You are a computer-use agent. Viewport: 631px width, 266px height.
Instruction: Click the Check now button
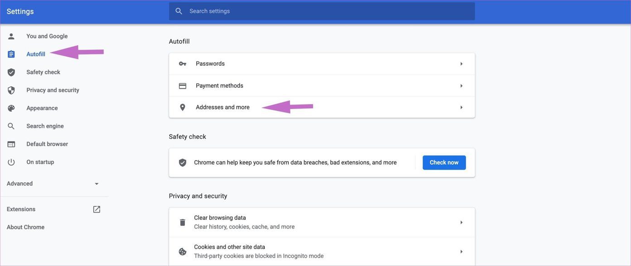(x=444, y=162)
